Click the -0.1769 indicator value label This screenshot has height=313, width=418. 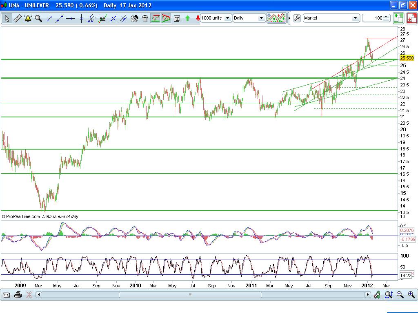click(408, 239)
